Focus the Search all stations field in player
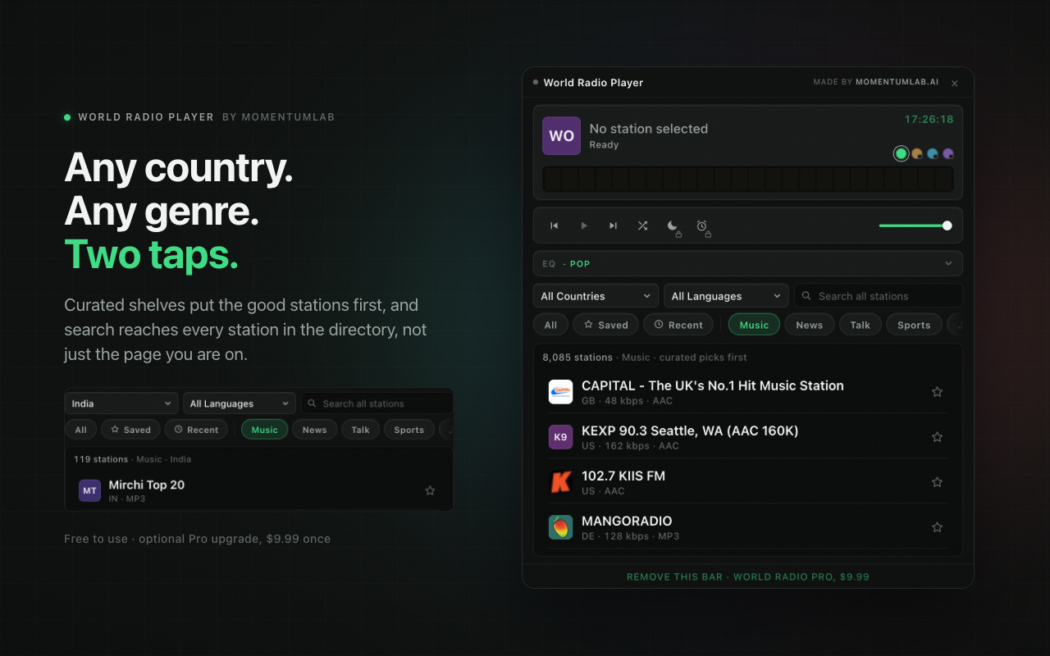The height and width of the screenshot is (656, 1050). tap(878, 296)
